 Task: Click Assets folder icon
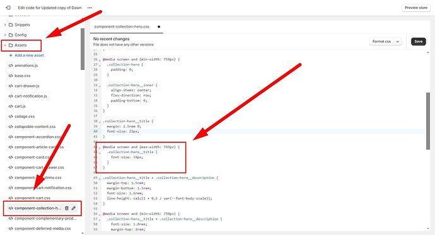pos(11,45)
